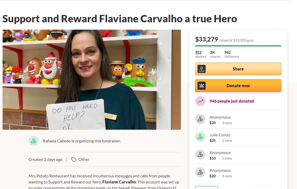Click the 2K shares count

[215, 54]
